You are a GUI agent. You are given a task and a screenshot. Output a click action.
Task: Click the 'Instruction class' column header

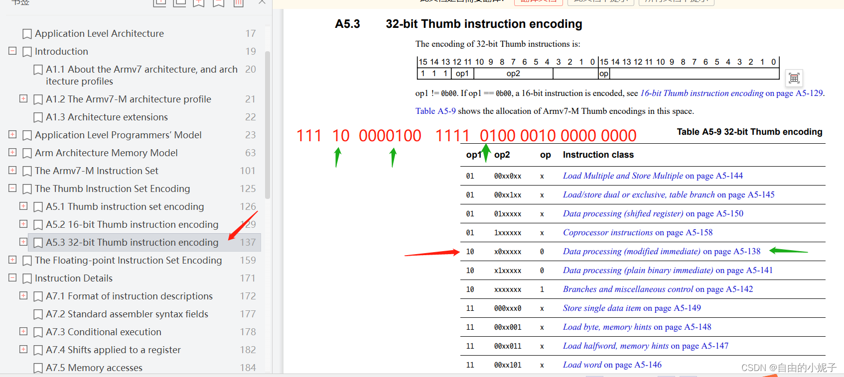(x=598, y=155)
